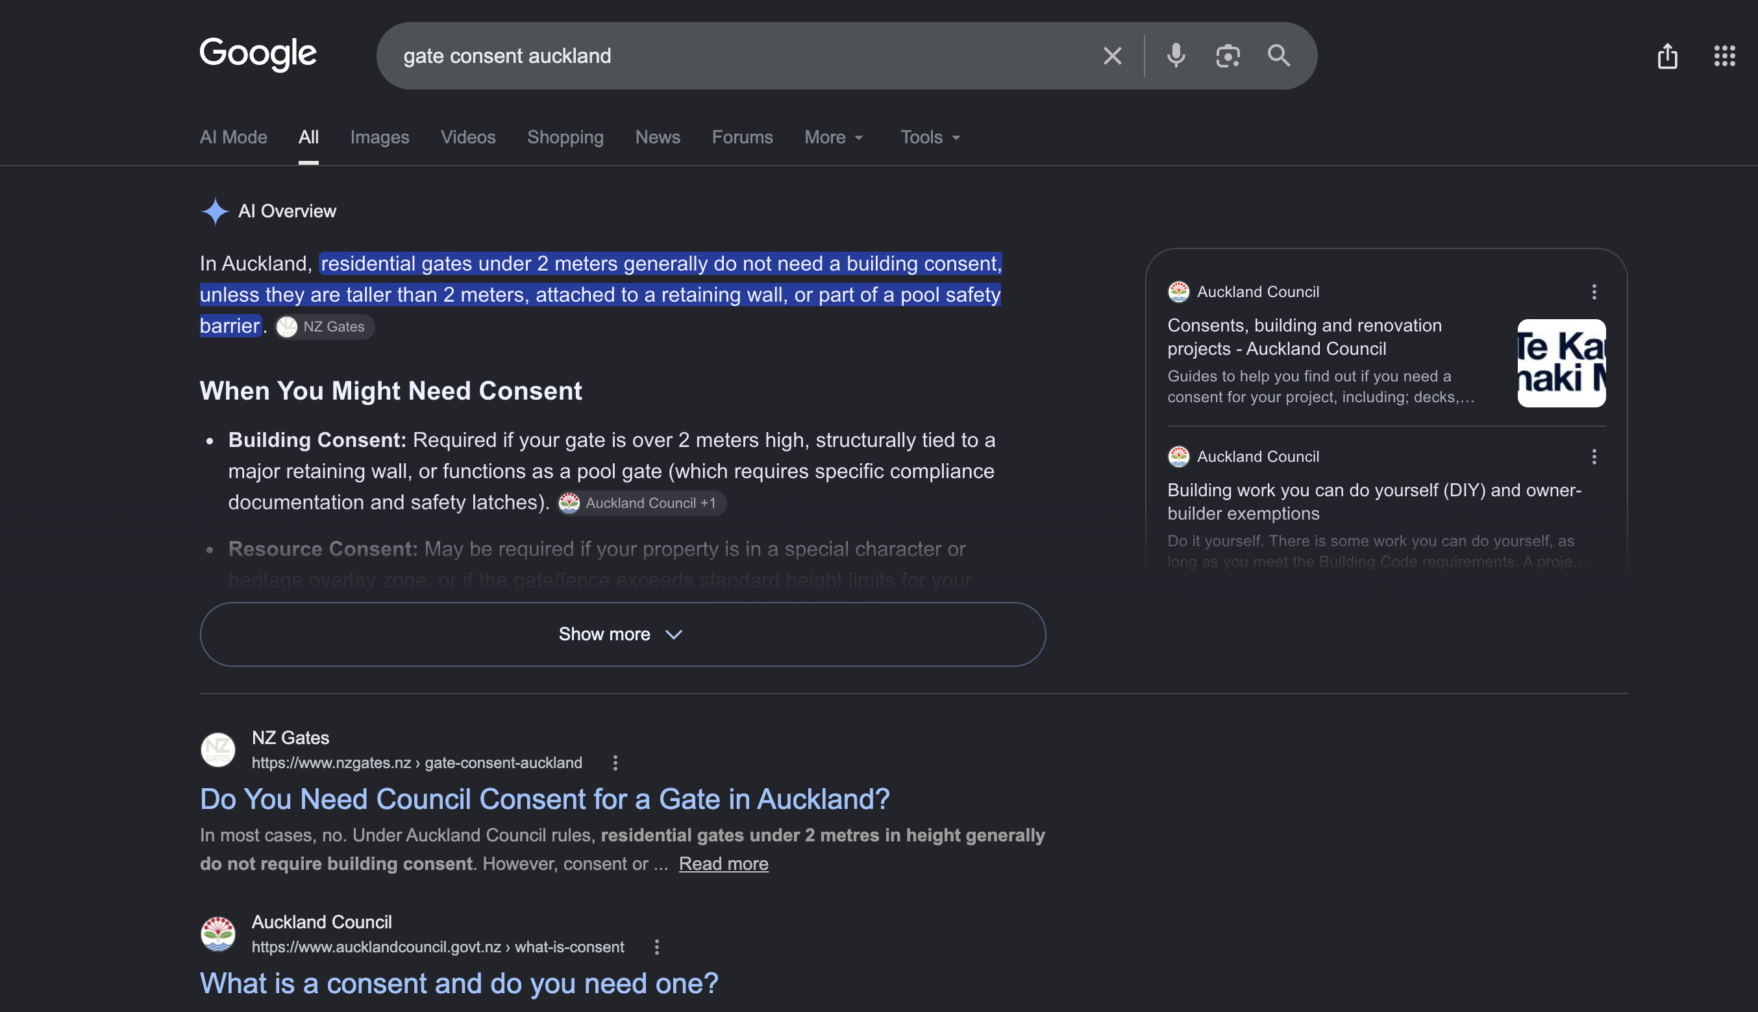
Task: Expand the More dropdown
Action: coord(834,138)
